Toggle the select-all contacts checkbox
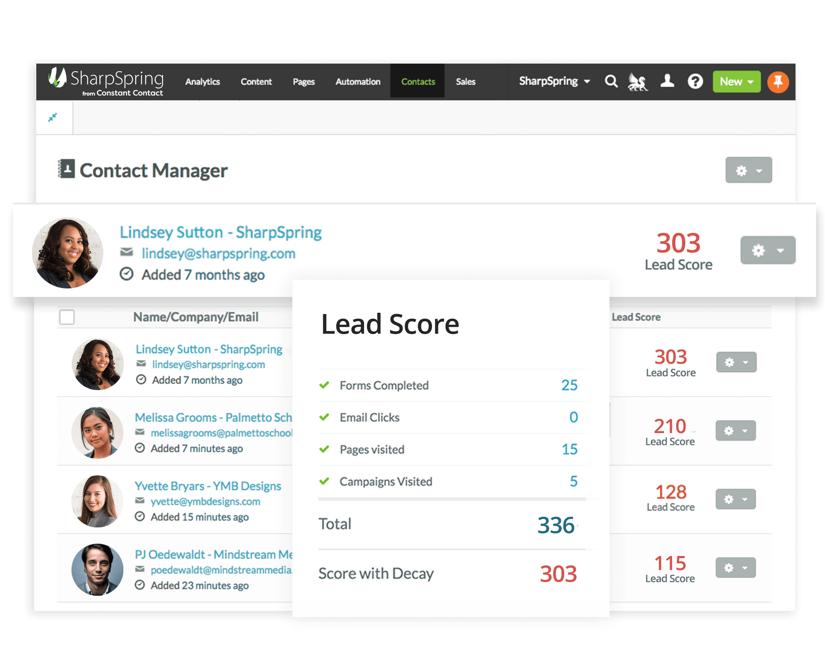 67,317
